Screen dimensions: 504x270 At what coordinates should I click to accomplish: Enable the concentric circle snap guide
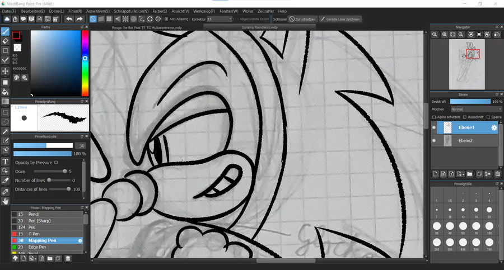tap(134, 19)
